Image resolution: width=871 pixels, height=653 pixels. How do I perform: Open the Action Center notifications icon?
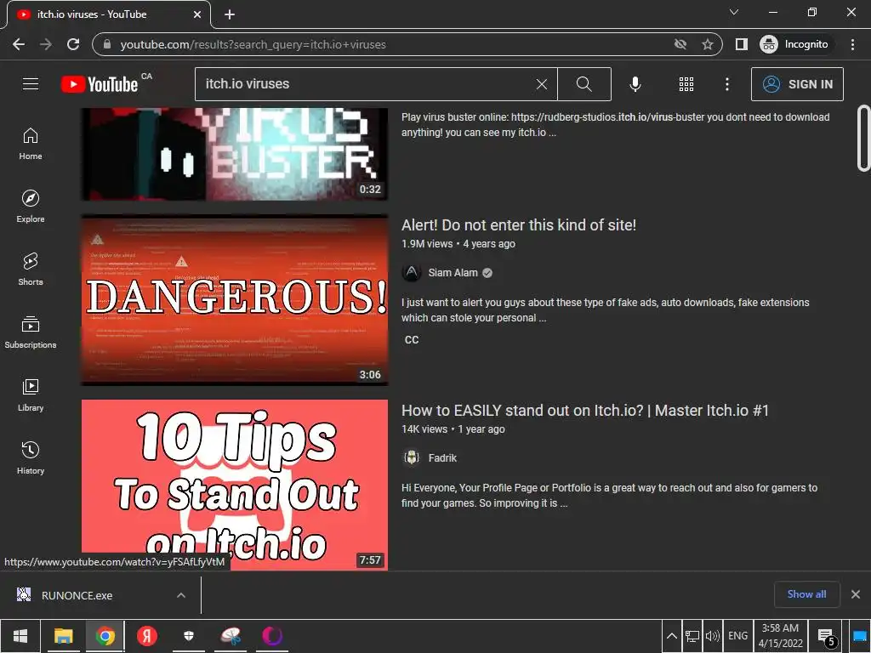point(827,636)
